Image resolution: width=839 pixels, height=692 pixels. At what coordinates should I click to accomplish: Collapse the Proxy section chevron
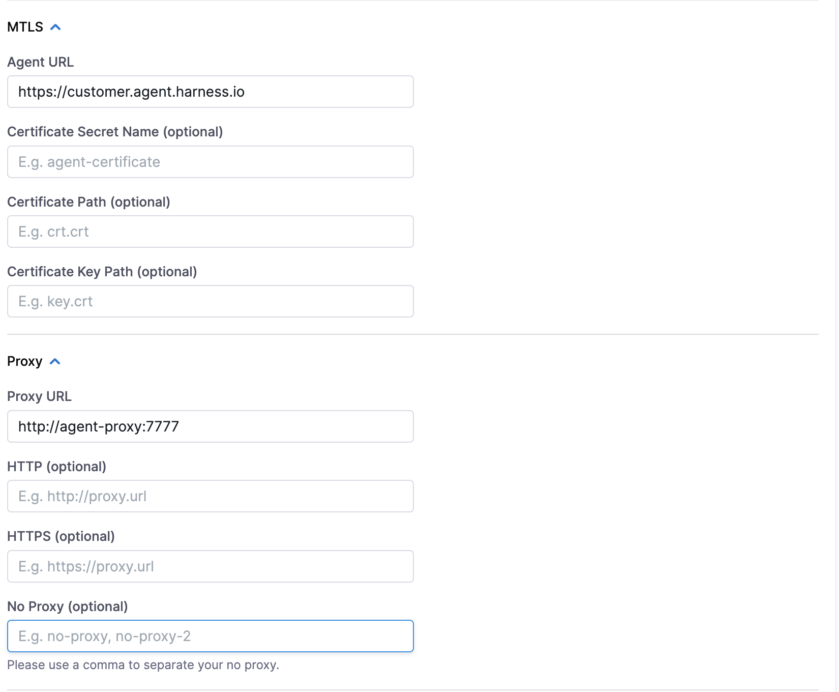55,361
